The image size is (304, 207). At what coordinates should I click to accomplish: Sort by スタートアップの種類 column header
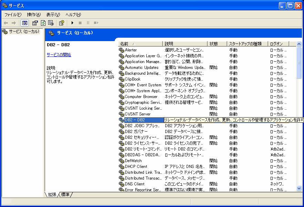click(248, 44)
